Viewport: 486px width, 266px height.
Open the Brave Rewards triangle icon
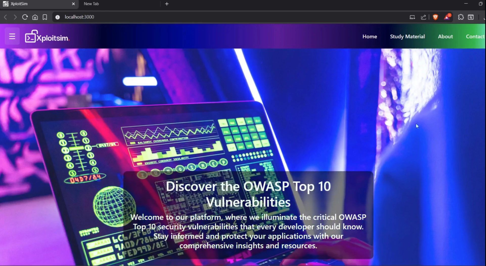pyautogui.click(x=447, y=17)
